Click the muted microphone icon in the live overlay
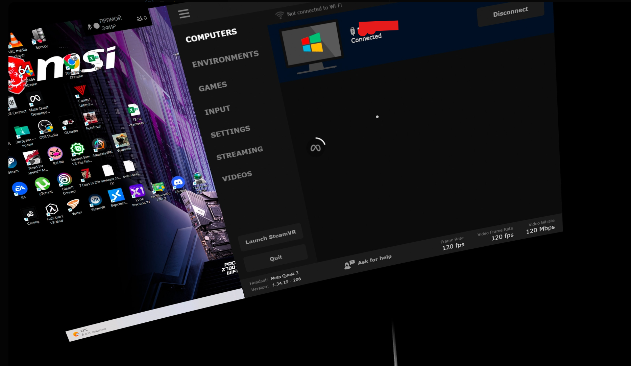This screenshot has height=366, width=631. 90,27
